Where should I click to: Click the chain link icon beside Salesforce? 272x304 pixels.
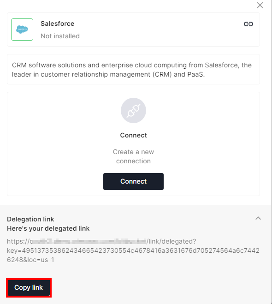248,24
